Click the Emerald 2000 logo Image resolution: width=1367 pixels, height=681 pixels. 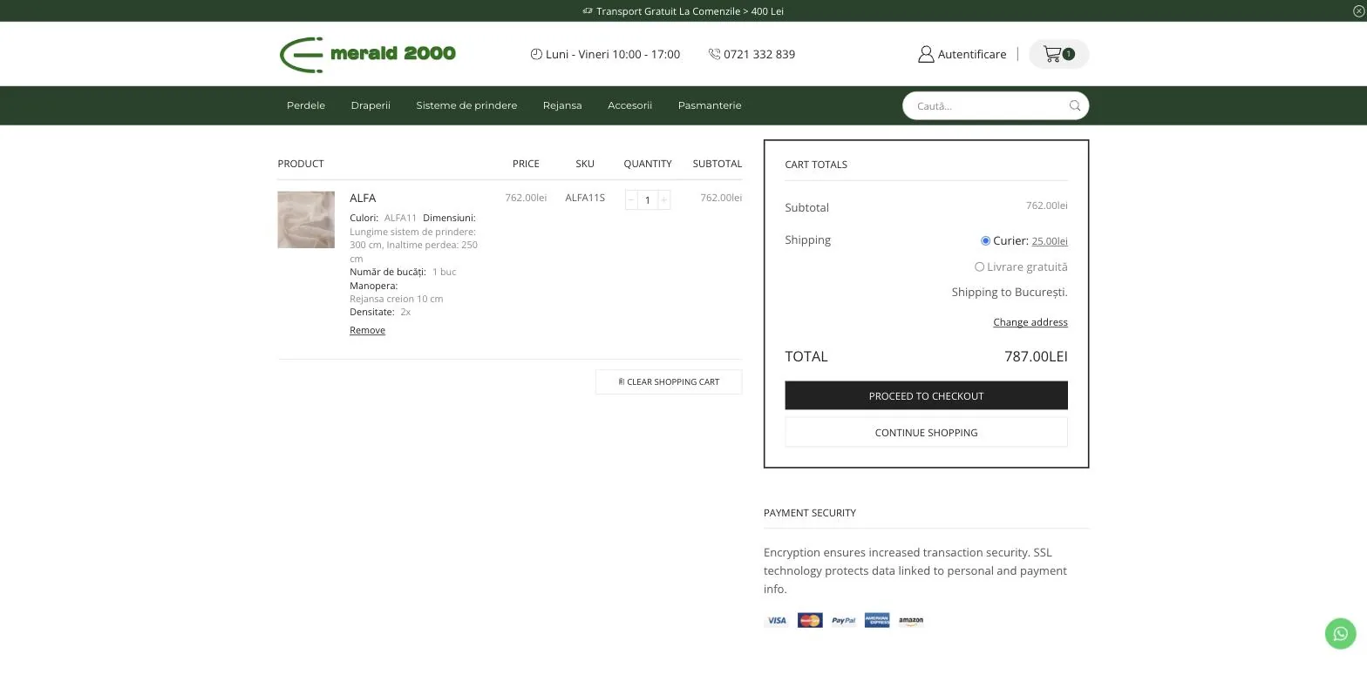click(367, 54)
